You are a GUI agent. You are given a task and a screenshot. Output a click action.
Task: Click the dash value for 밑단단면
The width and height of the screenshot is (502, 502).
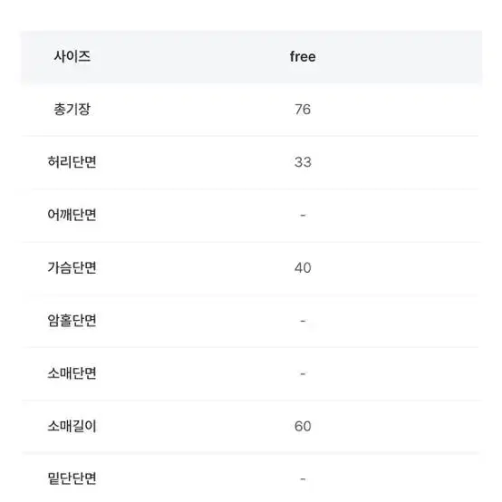click(303, 479)
